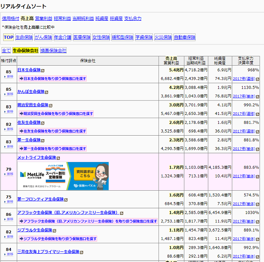Screen dimensions: 264x262
Task: Click external link icon beside 日本生命保険
Action: [43, 70]
